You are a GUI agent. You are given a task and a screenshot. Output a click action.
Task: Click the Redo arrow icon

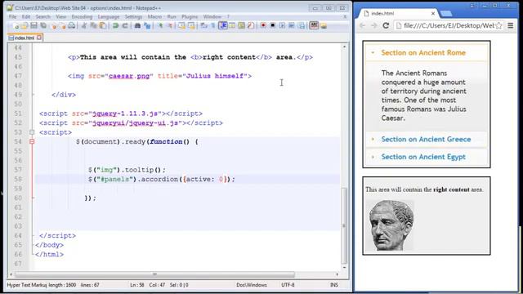(125, 25)
